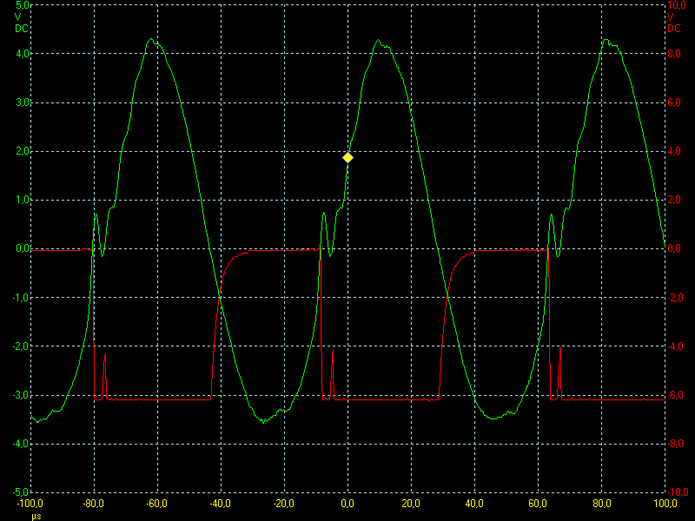Select the red channel V DC label
This screenshot has width=695, height=521.
(x=673, y=23)
